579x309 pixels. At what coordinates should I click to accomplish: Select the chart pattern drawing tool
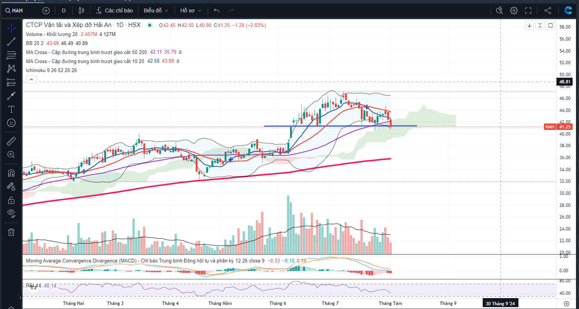point(11,68)
